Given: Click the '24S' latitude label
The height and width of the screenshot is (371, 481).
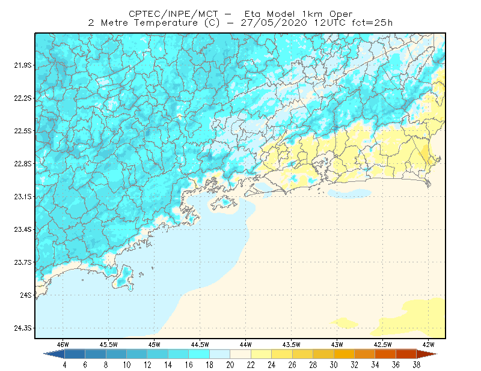Looking at the screenshot, I should (26, 295).
